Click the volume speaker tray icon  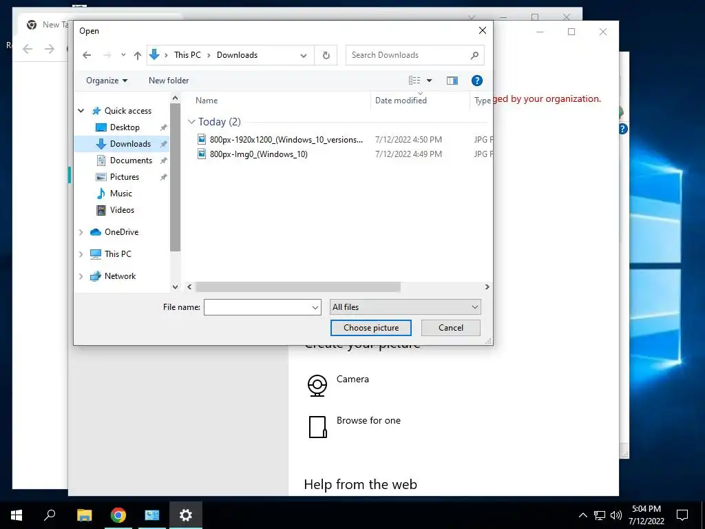point(616,515)
